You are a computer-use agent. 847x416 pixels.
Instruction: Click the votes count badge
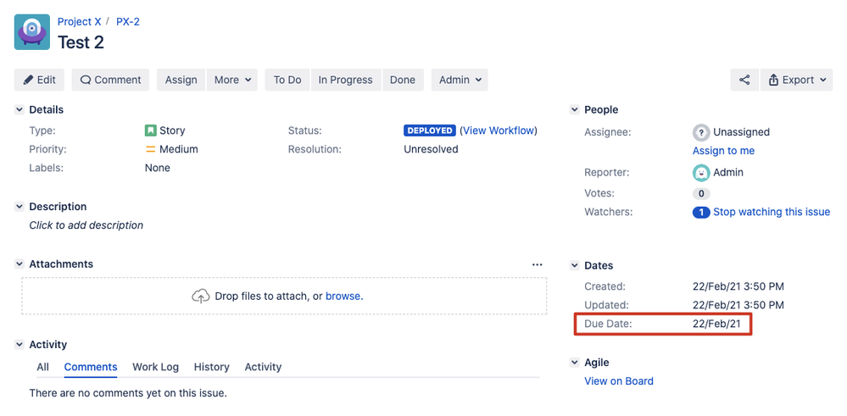pyautogui.click(x=701, y=194)
